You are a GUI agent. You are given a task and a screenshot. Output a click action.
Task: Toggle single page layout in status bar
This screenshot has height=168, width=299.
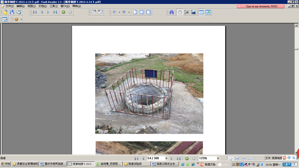230,158
